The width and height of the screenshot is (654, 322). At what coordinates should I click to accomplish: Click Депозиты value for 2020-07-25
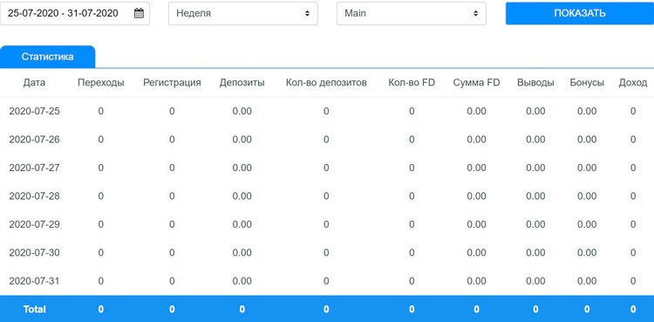tap(242, 111)
